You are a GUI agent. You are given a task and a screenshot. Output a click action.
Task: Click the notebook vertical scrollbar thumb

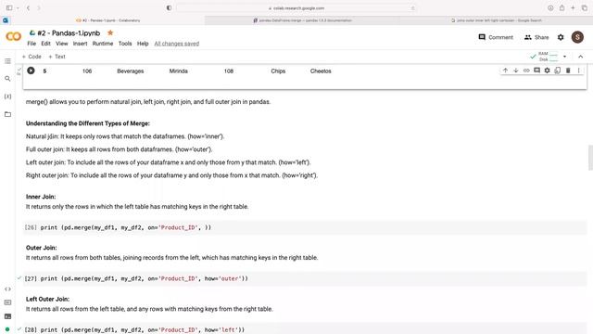click(x=590, y=158)
